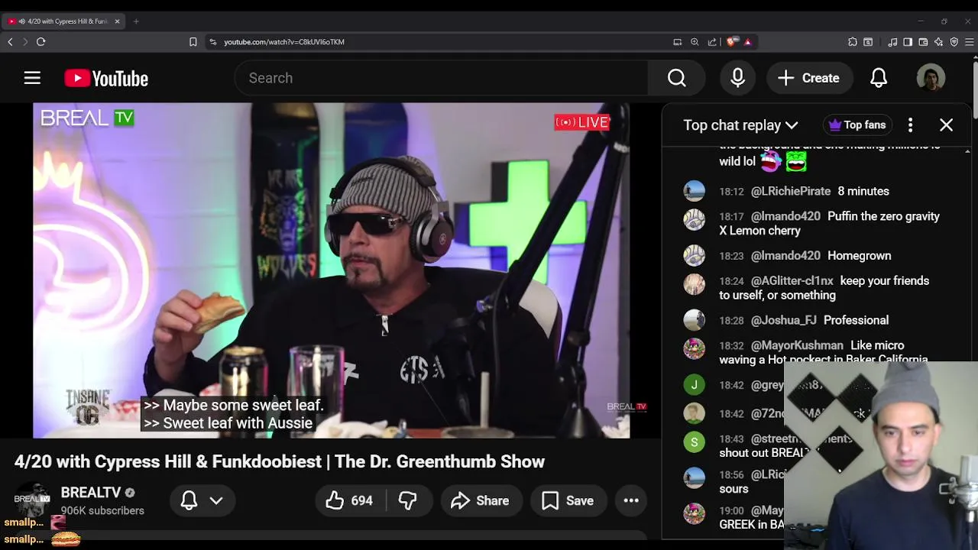Open chat options three-dot menu
The width and height of the screenshot is (978, 550).
(x=910, y=125)
